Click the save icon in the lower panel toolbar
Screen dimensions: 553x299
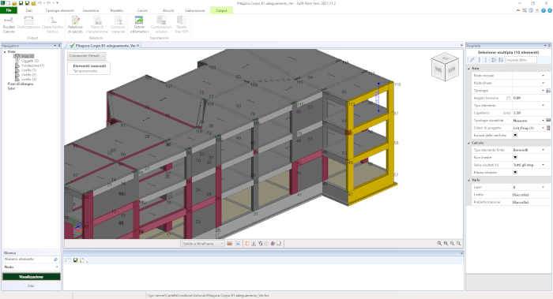tap(75, 260)
